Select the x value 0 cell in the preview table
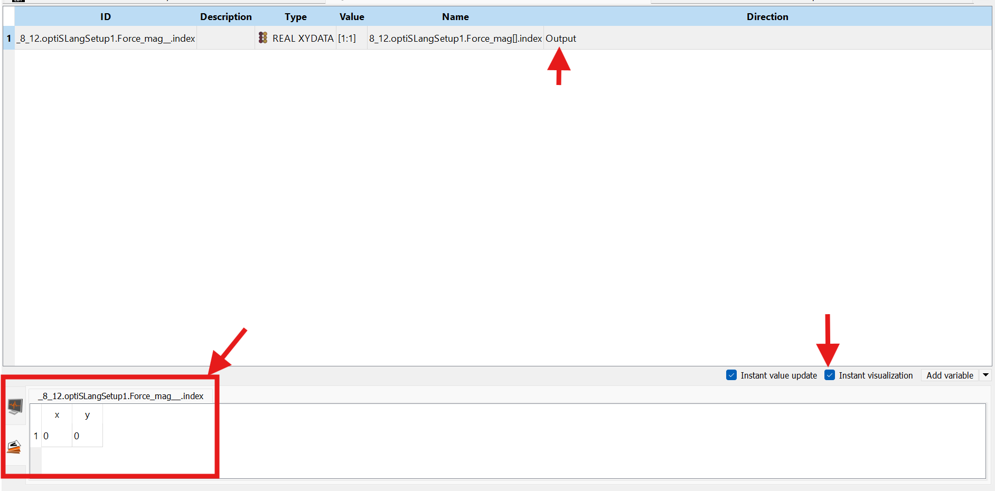 [x=57, y=436]
